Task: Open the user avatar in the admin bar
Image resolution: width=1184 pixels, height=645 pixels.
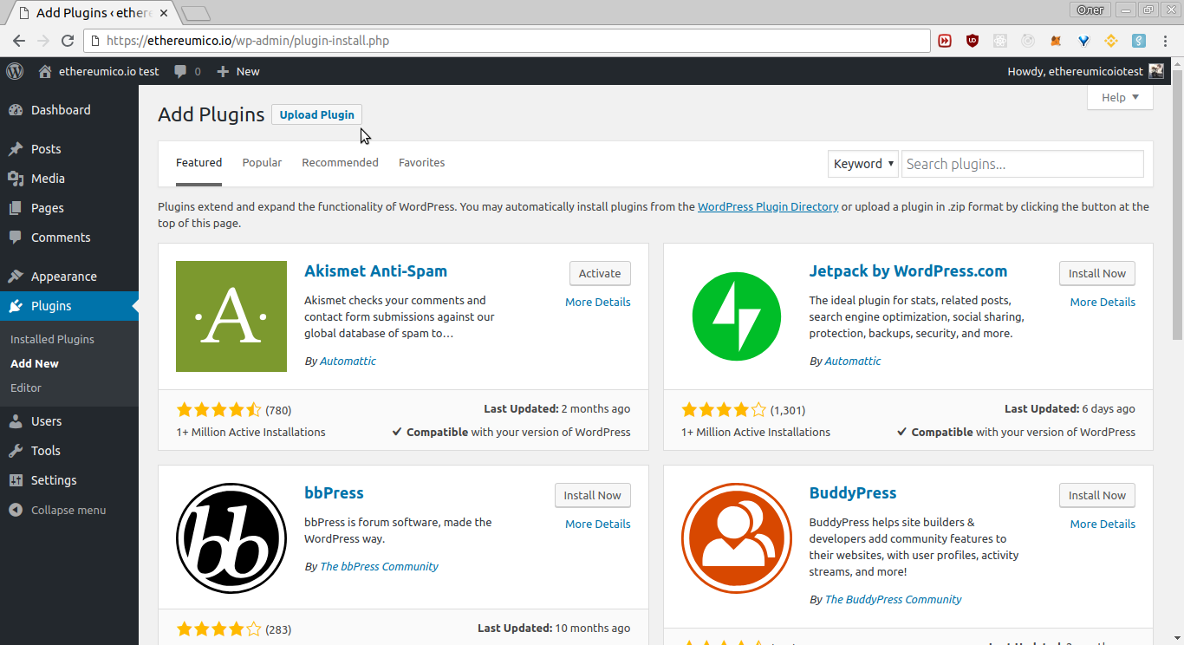Action: pos(1156,71)
